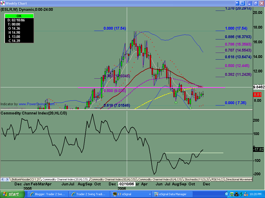Click the teal sync tray icon
This screenshot has height=198, width=265.
[241, 194]
